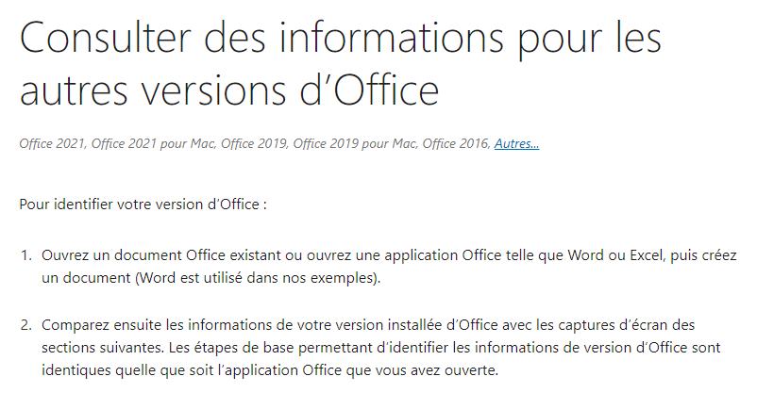Click "Office 2021 pour Mac" in the versions list
The width and height of the screenshot is (757, 393).
[x=154, y=143]
